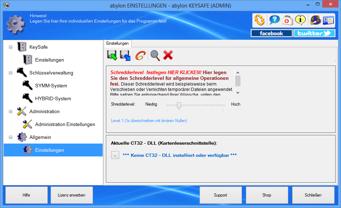Screen dimensions: 341x208
Task: Click the '..' CT32 DLL browse button
Action: (115, 155)
